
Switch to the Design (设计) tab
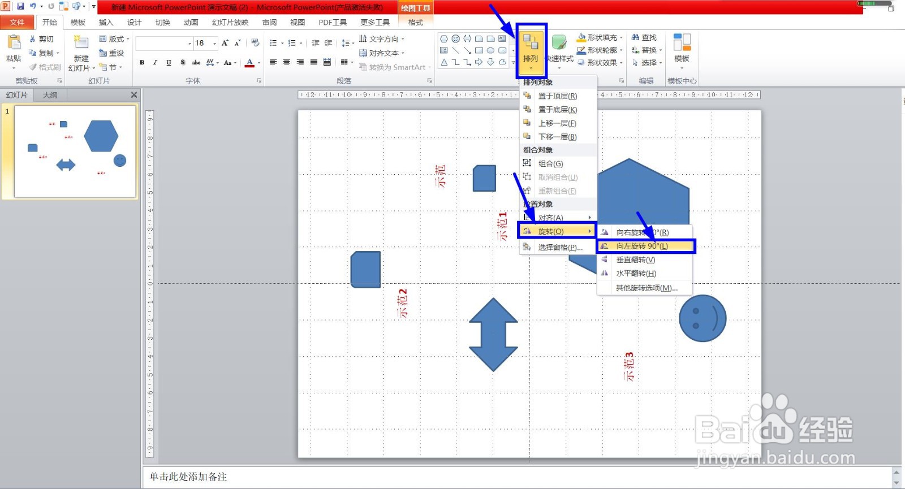(x=134, y=22)
